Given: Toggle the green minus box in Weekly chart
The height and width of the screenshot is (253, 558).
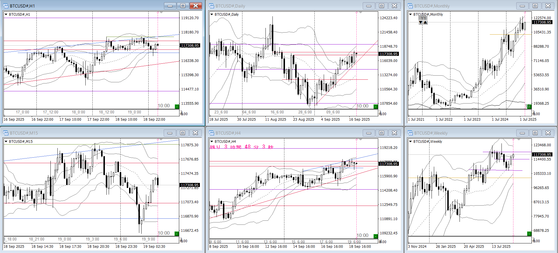Looking at the screenshot, I should tap(529, 234).
